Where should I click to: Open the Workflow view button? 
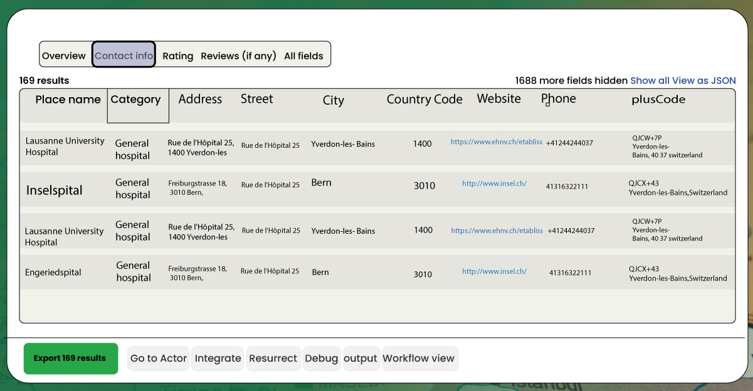click(x=419, y=358)
